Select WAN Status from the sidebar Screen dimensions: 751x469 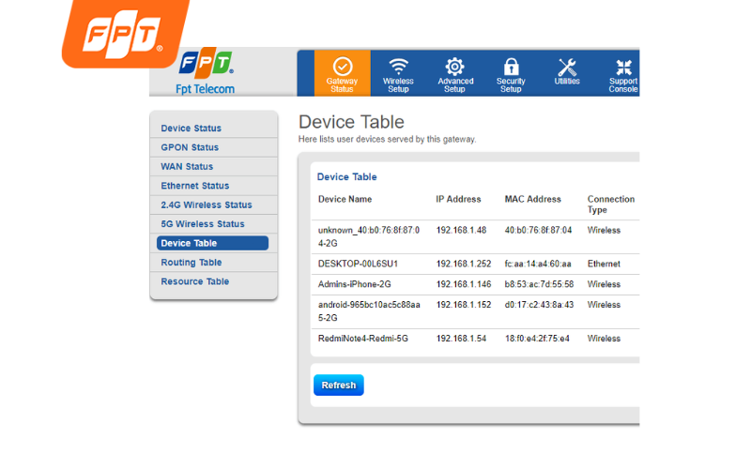[x=187, y=167]
